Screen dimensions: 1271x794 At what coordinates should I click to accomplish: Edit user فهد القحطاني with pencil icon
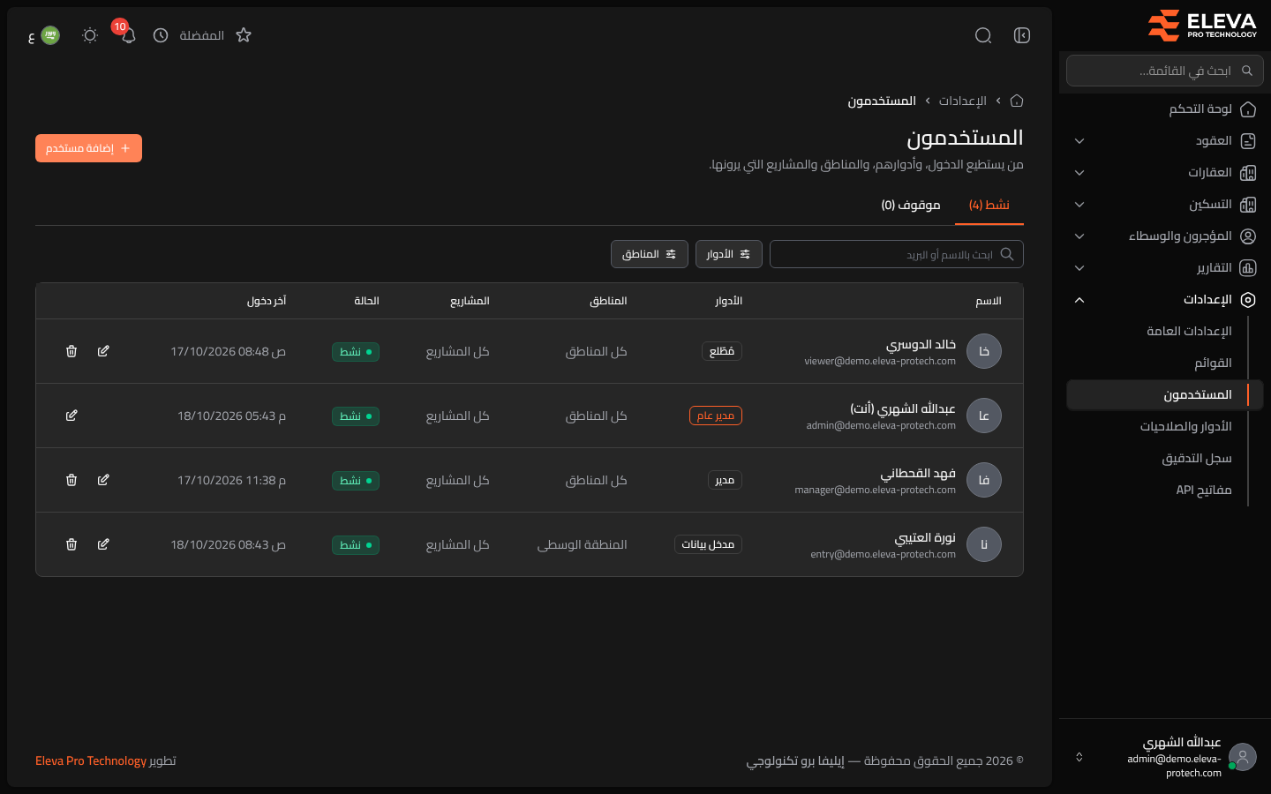coord(103,480)
